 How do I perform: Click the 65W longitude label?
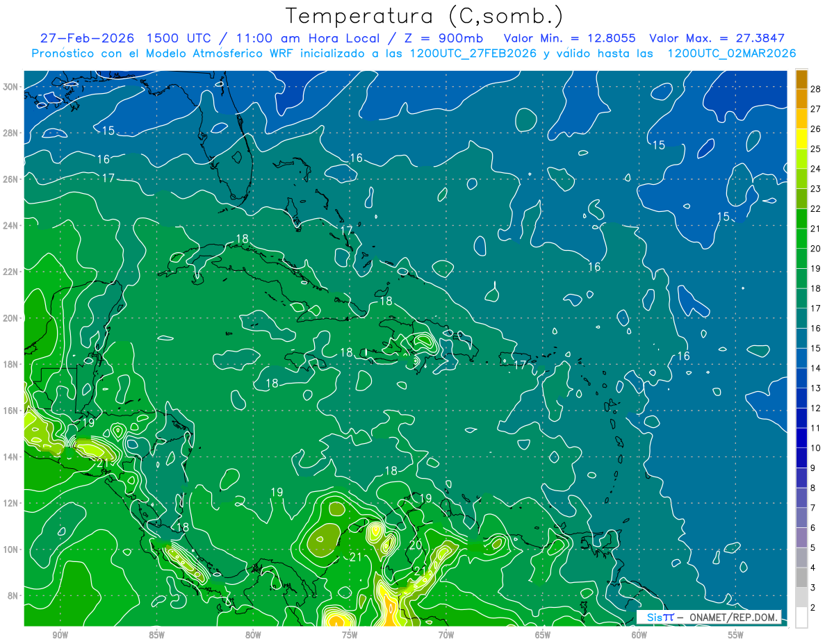pyautogui.click(x=543, y=635)
